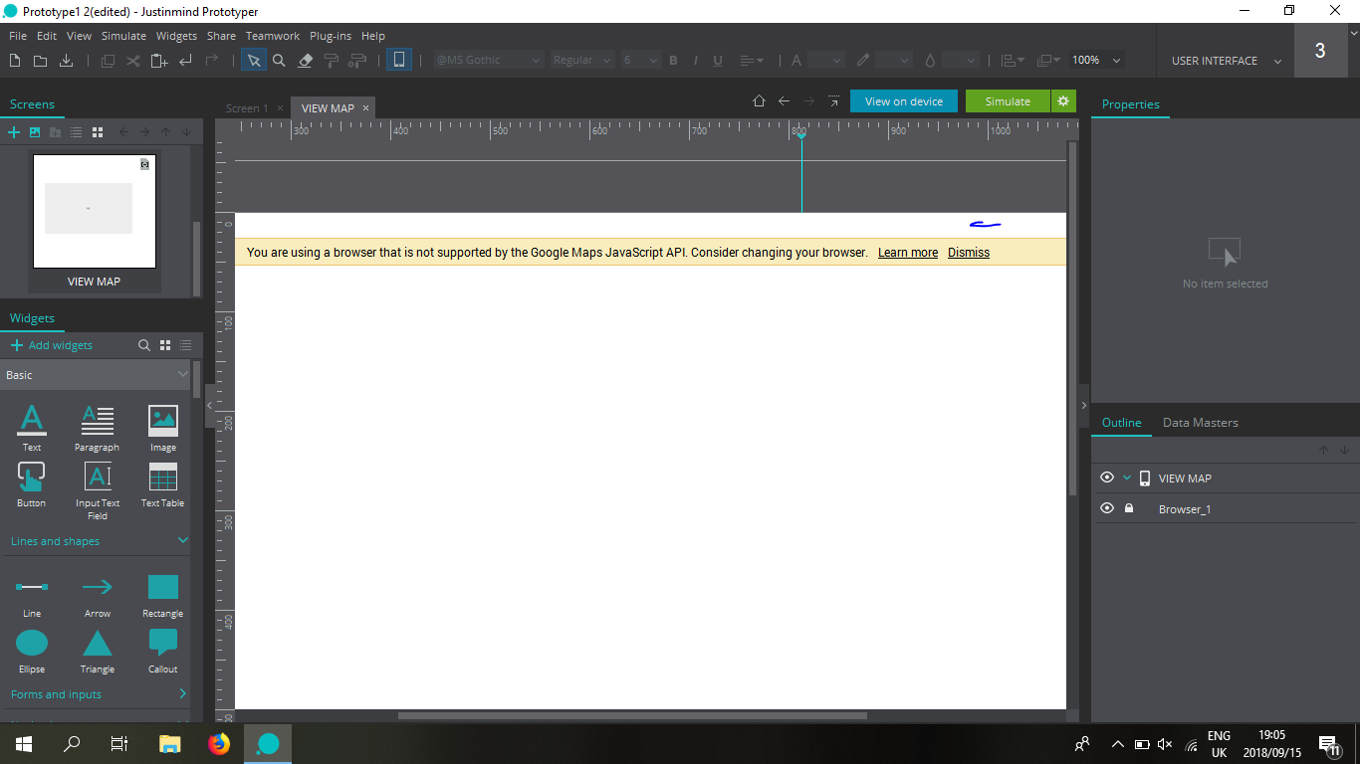This screenshot has height=764, width=1360.
Task: Create a new prototype file
Action: click(x=15, y=61)
